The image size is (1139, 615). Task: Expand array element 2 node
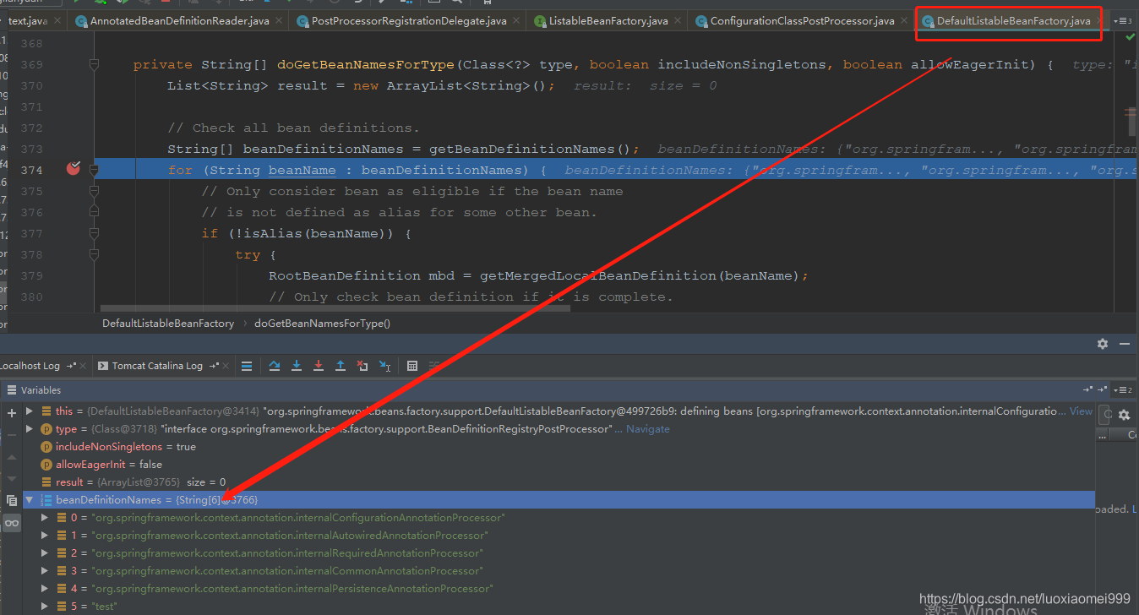click(45, 552)
